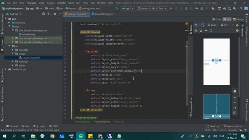Toggle the Palette side panel
This screenshot has height=140, width=249.
(x=191, y=29)
